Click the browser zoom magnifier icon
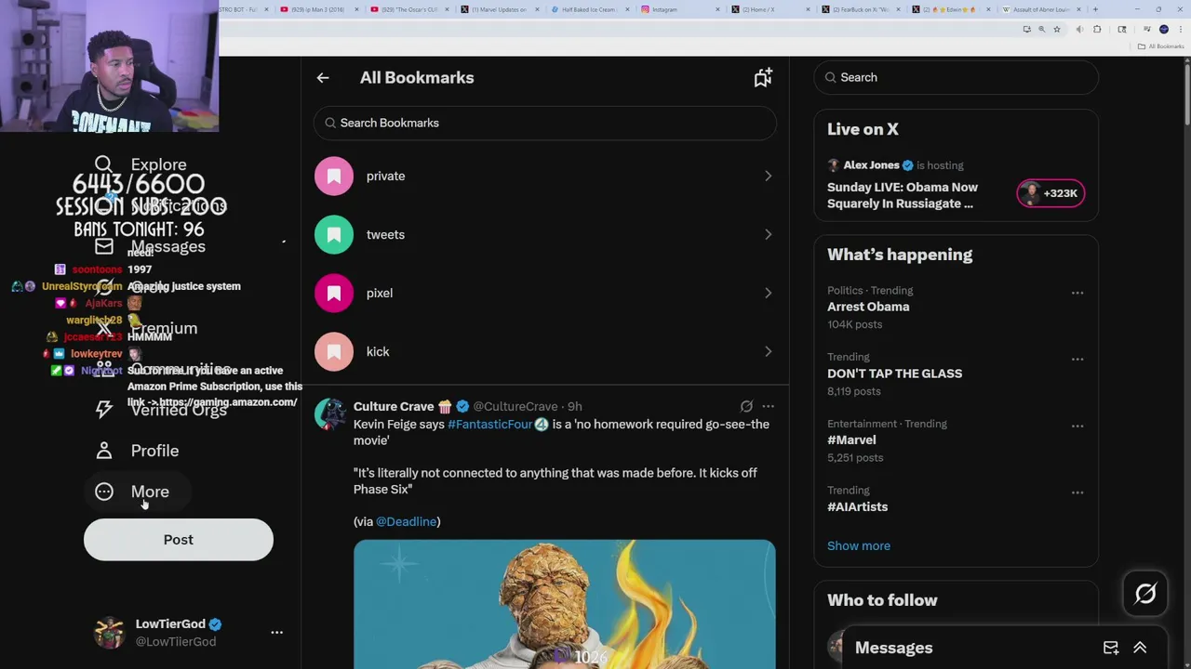 (1041, 29)
